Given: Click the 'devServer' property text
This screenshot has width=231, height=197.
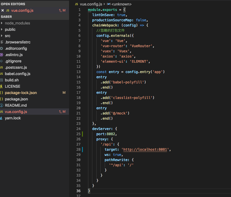Looking at the screenshot, I should point(102,129).
